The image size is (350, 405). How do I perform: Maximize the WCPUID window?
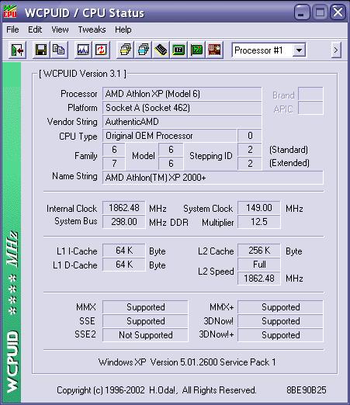click(x=320, y=12)
